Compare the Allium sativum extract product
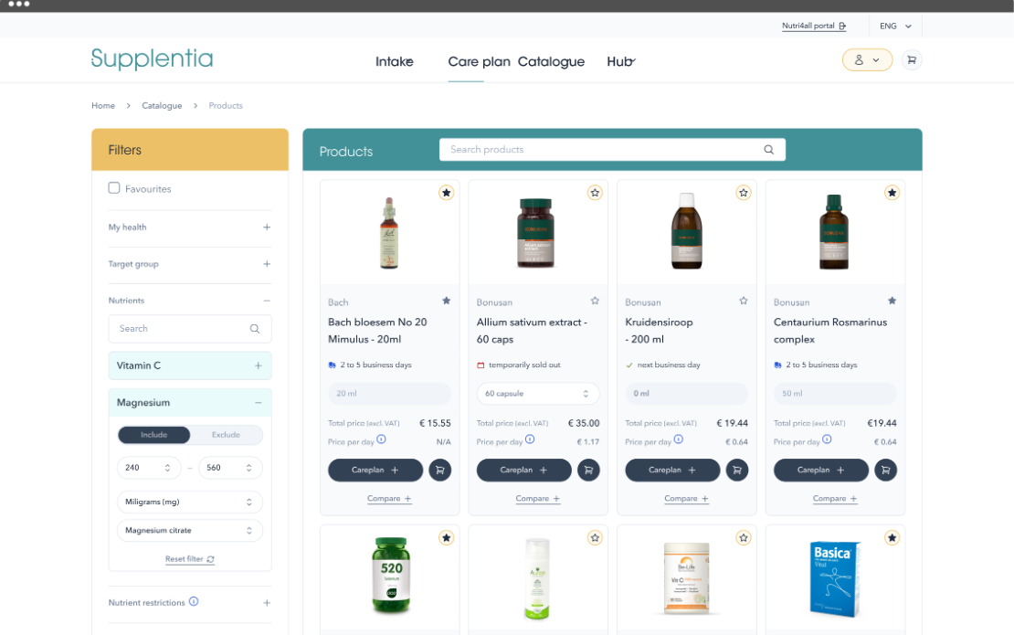This screenshot has height=635, width=1014. click(538, 499)
